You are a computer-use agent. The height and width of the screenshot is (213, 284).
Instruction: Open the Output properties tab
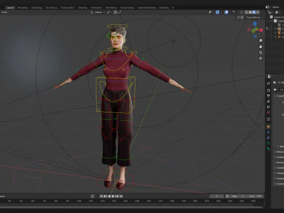pyautogui.click(x=268, y=96)
